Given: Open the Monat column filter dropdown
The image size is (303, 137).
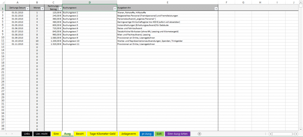Looking at the screenshot, I should (x=42, y=9).
